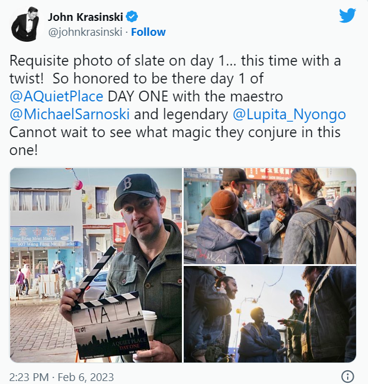Click the blue verified checkmark badge
Screen dimensions: 368x384
(132, 17)
